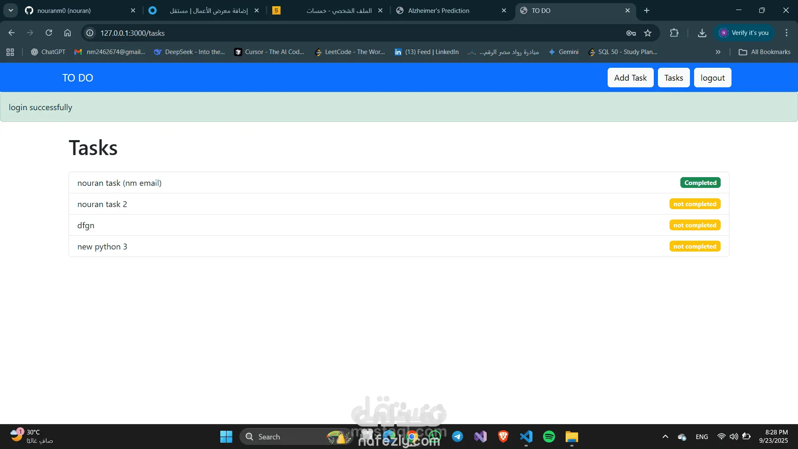Open the Tasks navigation button
The width and height of the screenshot is (798, 449).
673,78
